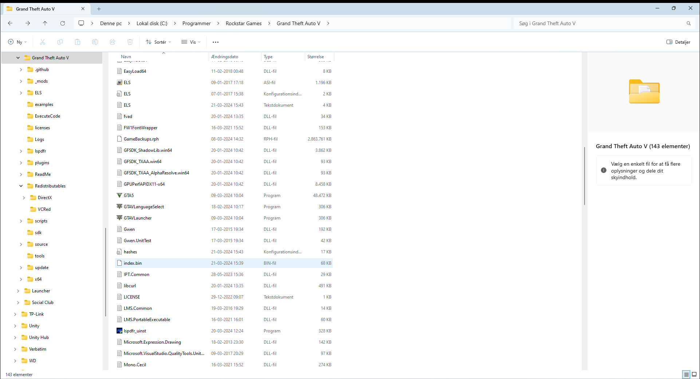Viewport: 700px width, 379px height.
Task: Click the Ny new item button
Action: (x=17, y=42)
